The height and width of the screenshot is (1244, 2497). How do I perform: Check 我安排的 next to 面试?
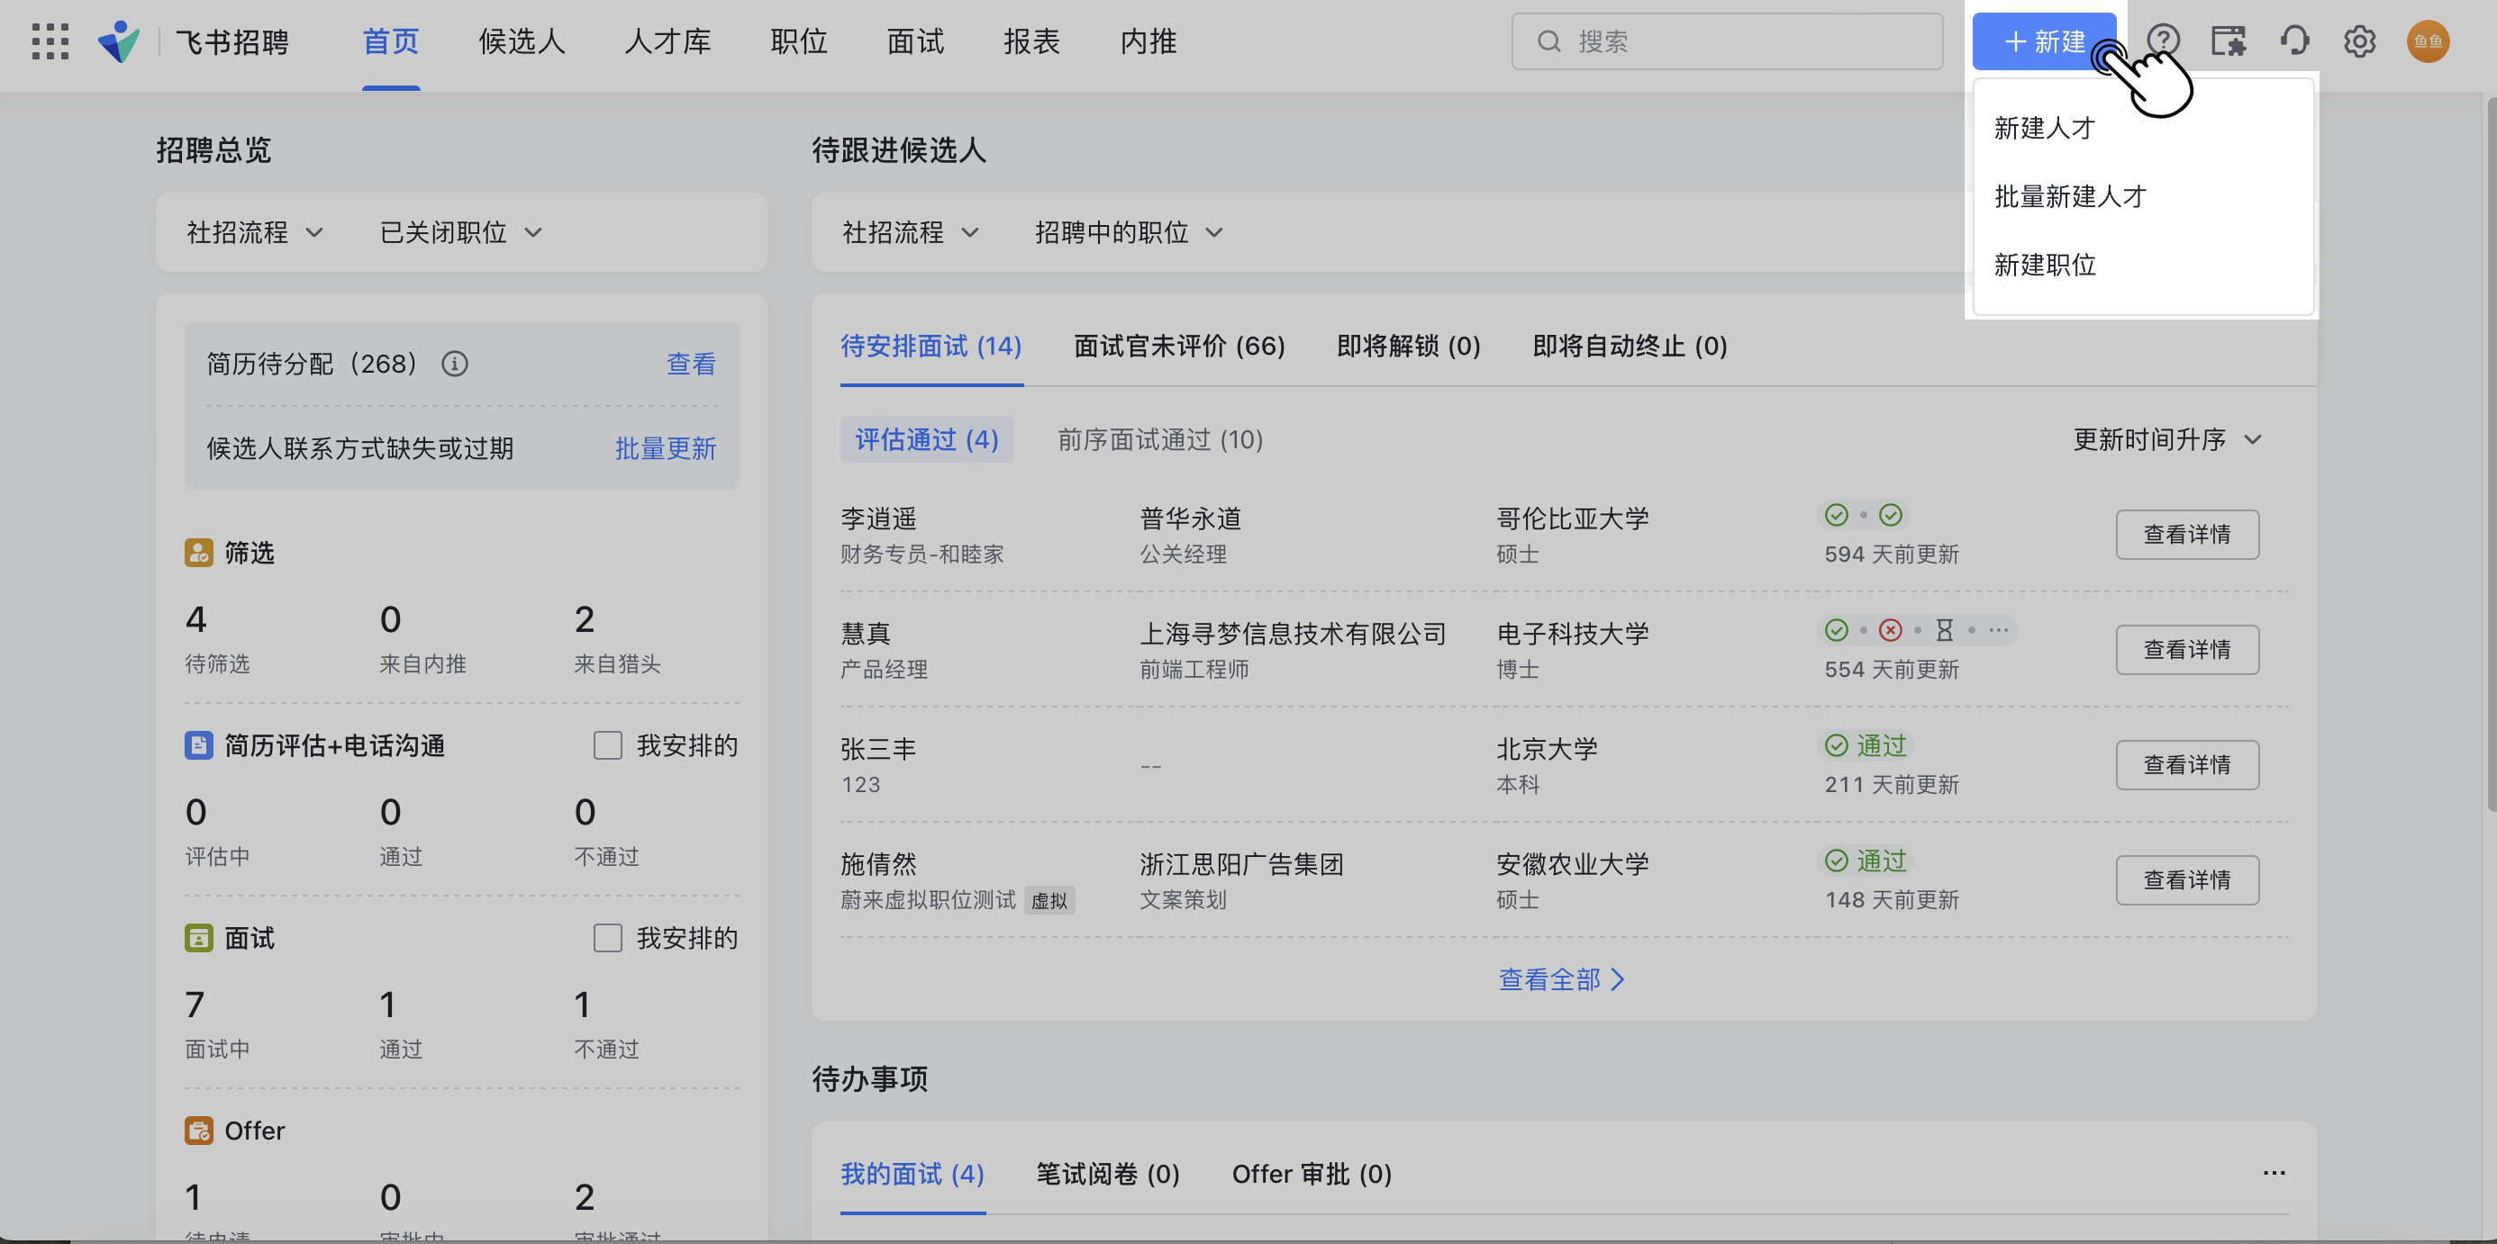(608, 937)
